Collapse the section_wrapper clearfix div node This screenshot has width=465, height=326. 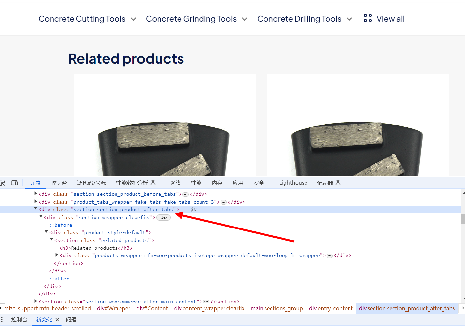pos(41,217)
